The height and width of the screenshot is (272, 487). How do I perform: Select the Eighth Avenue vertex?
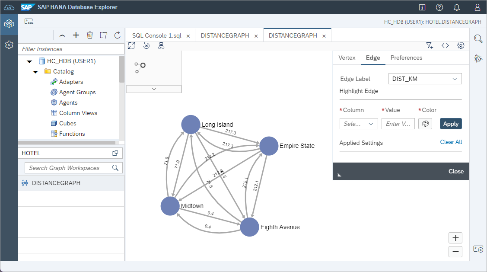(249, 227)
